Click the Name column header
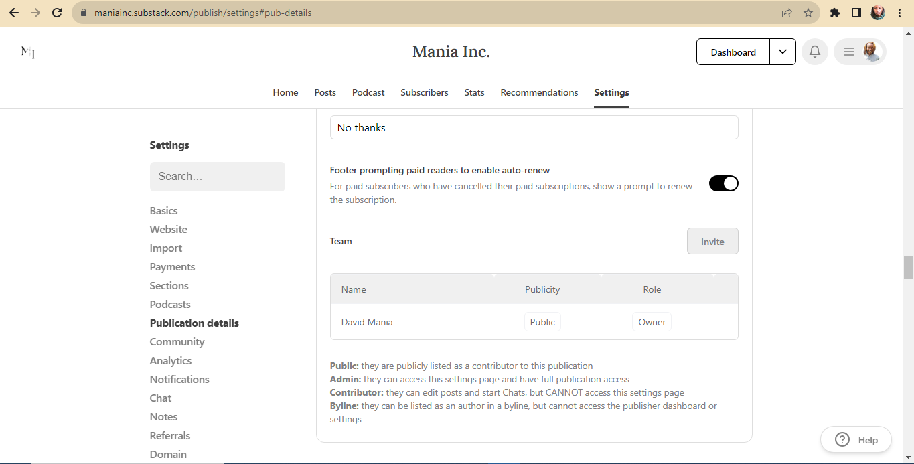Image resolution: width=914 pixels, height=464 pixels. (x=354, y=289)
